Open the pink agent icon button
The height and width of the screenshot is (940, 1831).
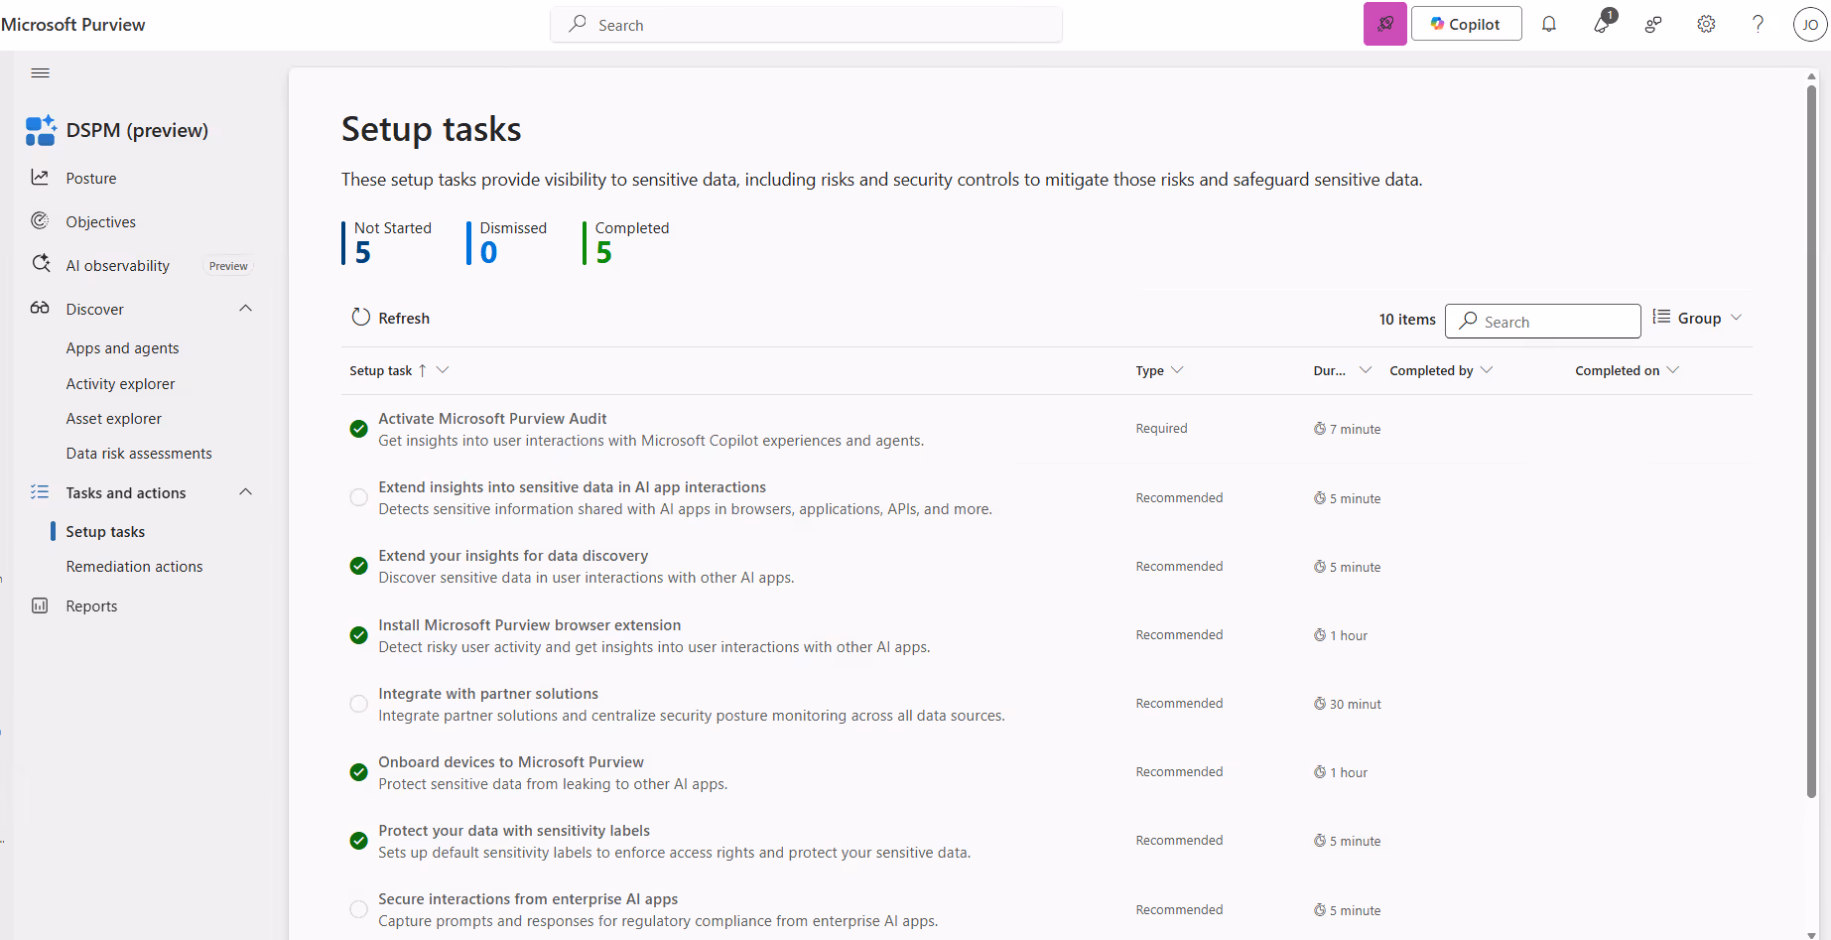click(1385, 24)
